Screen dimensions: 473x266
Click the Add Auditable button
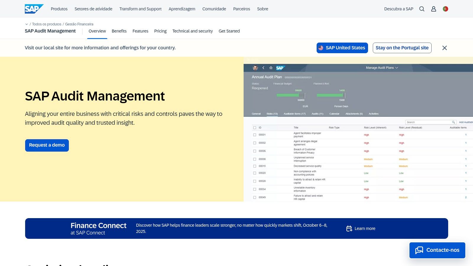click(466, 122)
